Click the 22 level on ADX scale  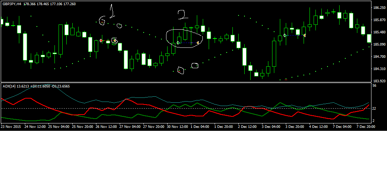coord(374,108)
